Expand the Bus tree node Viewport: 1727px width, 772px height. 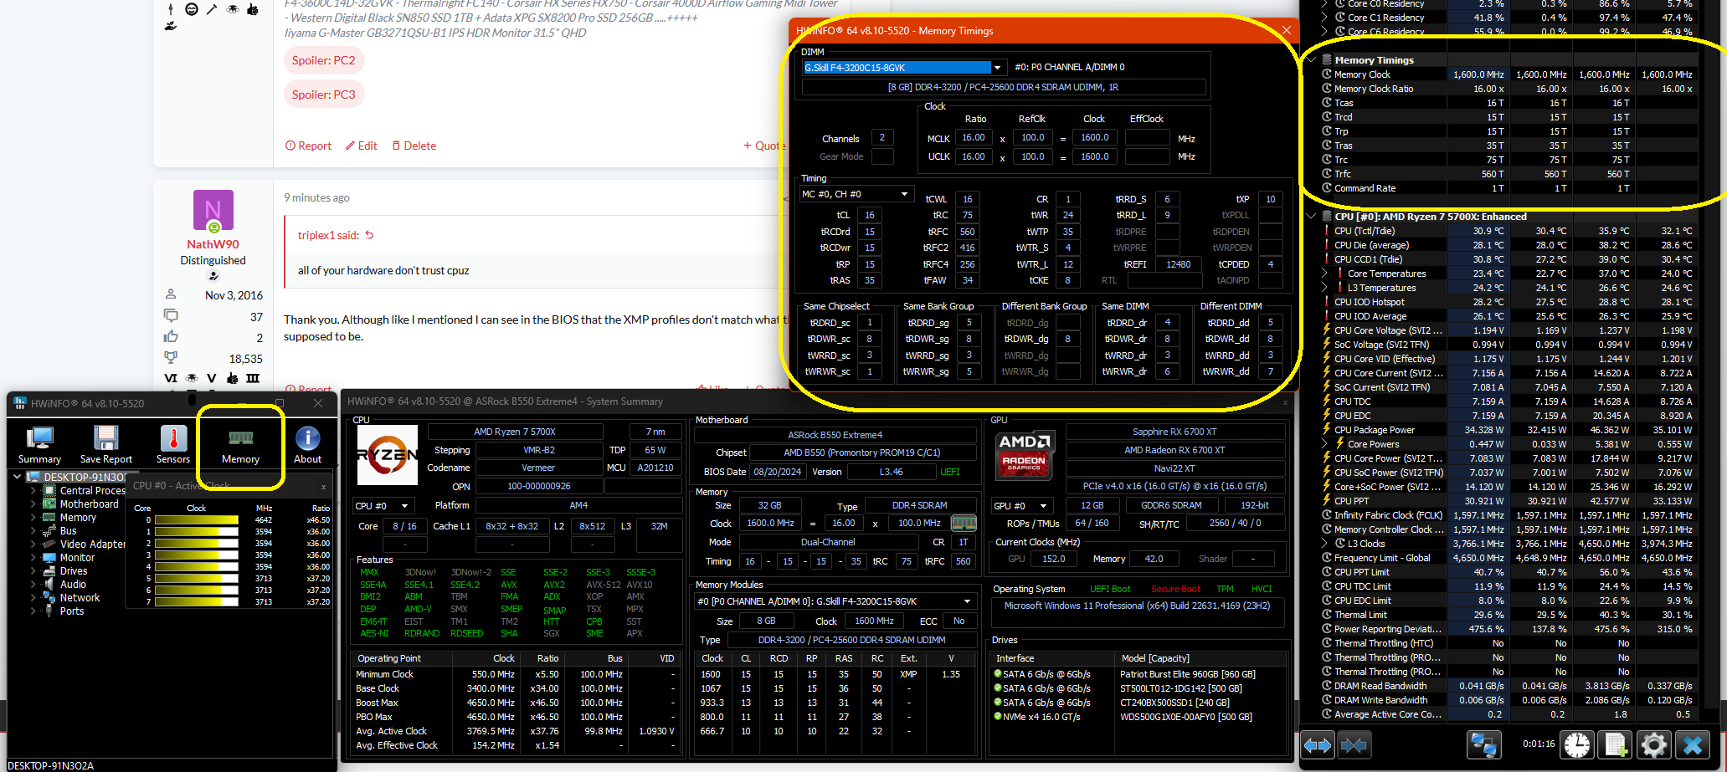pos(33,531)
